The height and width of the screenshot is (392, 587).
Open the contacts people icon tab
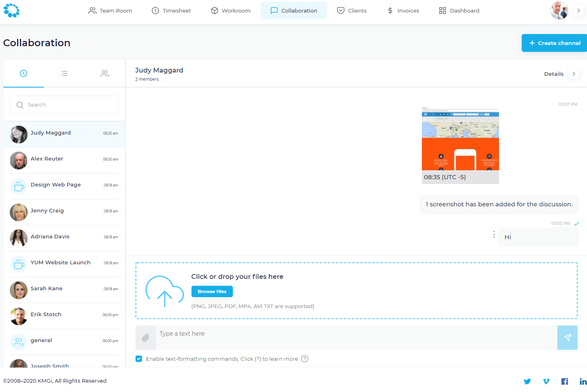(x=105, y=73)
